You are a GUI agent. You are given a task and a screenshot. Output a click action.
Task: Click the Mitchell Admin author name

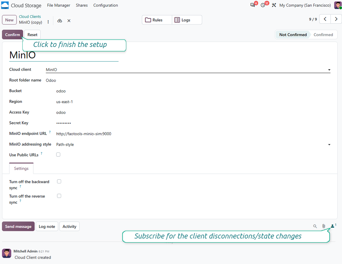[25, 251]
